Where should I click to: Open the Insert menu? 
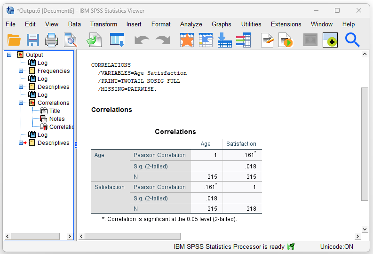[x=134, y=24]
